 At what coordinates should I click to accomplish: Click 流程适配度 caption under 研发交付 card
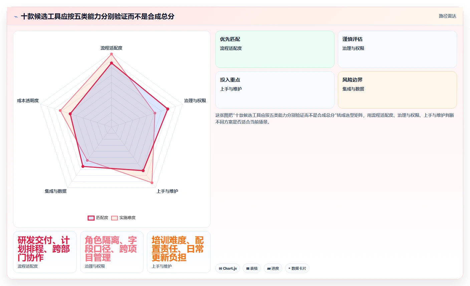point(28,266)
